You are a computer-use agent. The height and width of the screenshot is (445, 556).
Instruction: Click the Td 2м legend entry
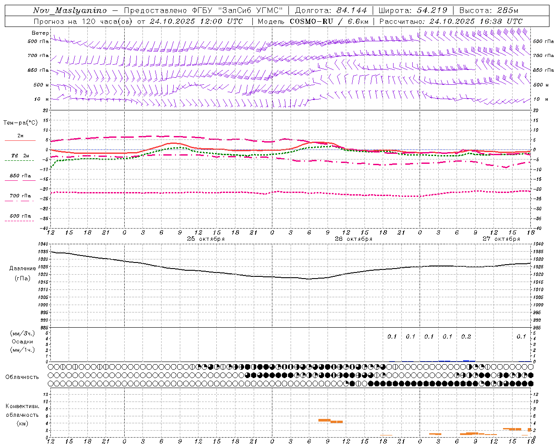pyautogui.click(x=20, y=156)
